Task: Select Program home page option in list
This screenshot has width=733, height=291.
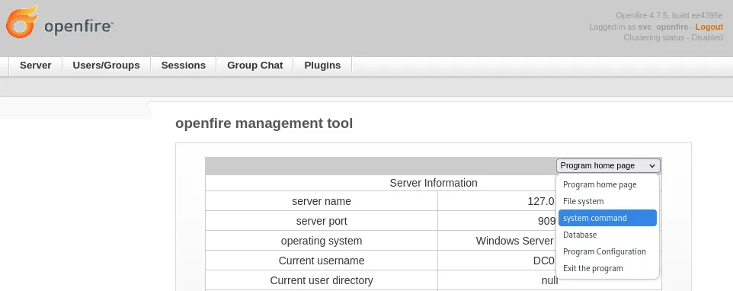Action: [x=607, y=184]
